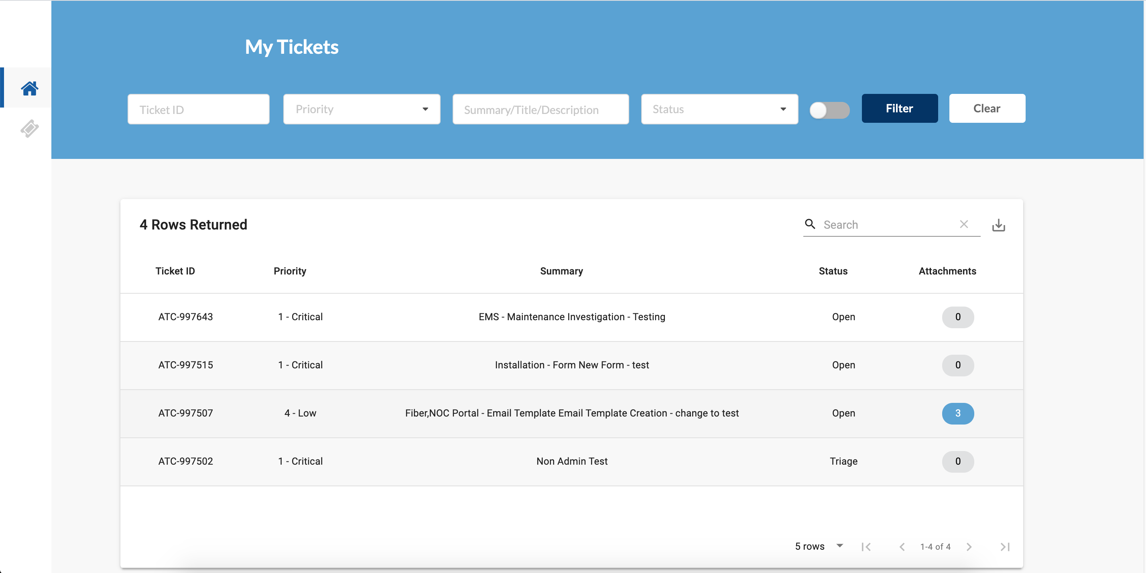
Task: Expand the Priority filter dropdown
Action: (x=362, y=109)
